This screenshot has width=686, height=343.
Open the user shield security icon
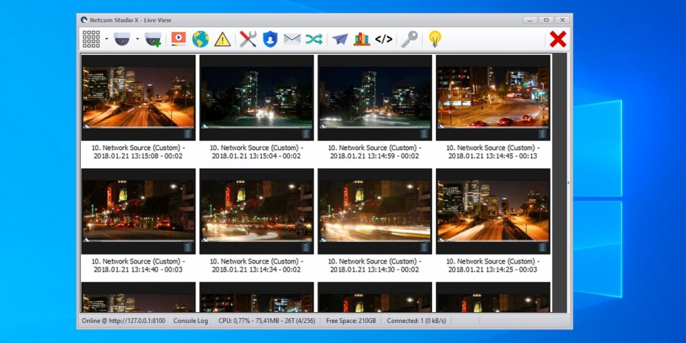pos(270,40)
